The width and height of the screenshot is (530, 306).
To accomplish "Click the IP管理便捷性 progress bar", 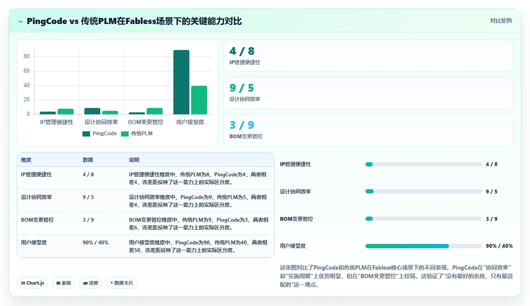I will click(424, 164).
